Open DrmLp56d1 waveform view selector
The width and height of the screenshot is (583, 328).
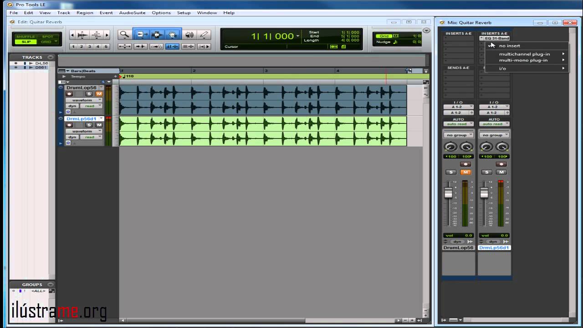[x=84, y=131]
